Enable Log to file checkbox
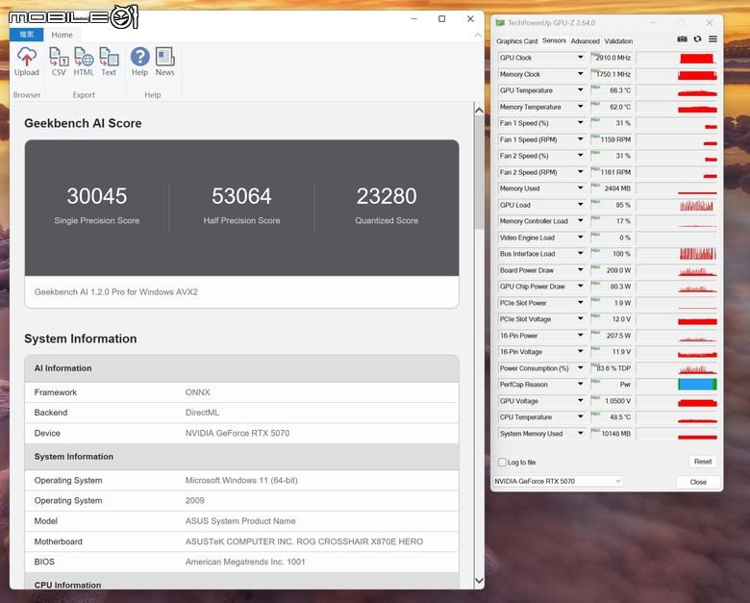This screenshot has height=603, width=750. click(502, 463)
